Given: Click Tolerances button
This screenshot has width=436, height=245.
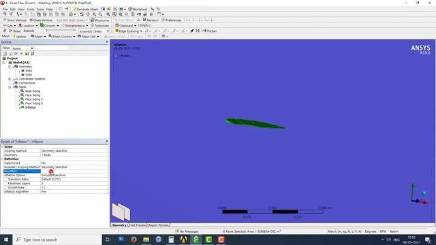Looking at the screenshot, I should click(100, 26).
